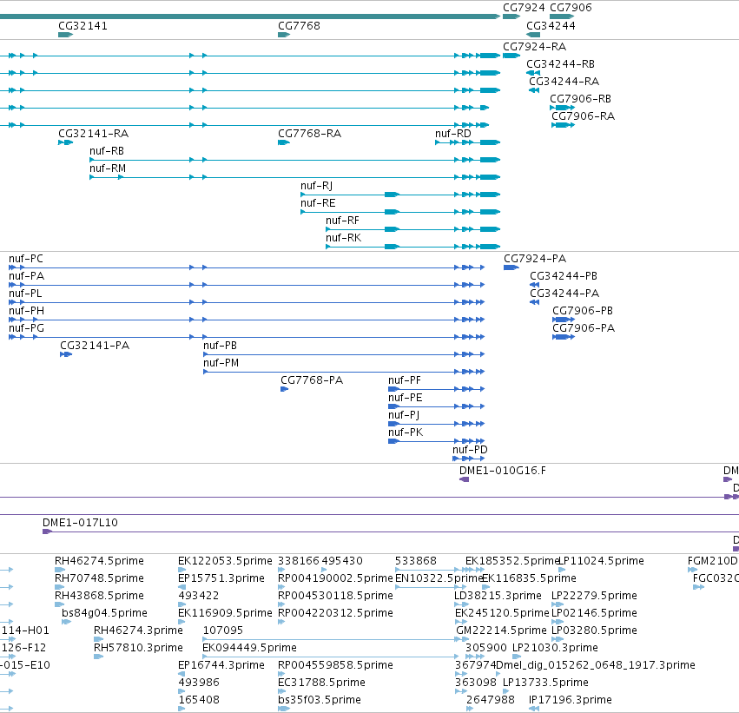The image size is (739, 713).
Task: Click the CG7924-RA transcript label
Action: click(x=534, y=47)
